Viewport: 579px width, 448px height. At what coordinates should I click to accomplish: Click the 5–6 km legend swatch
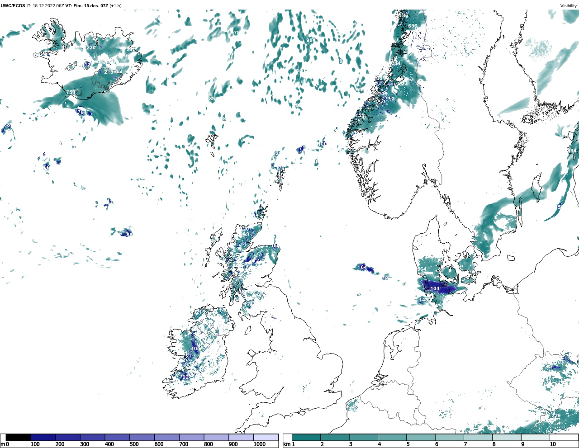tap(421, 437)
